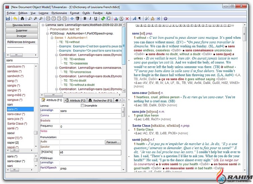Click the Nouveau lemme button
The image size is (253, 184).
22,25
